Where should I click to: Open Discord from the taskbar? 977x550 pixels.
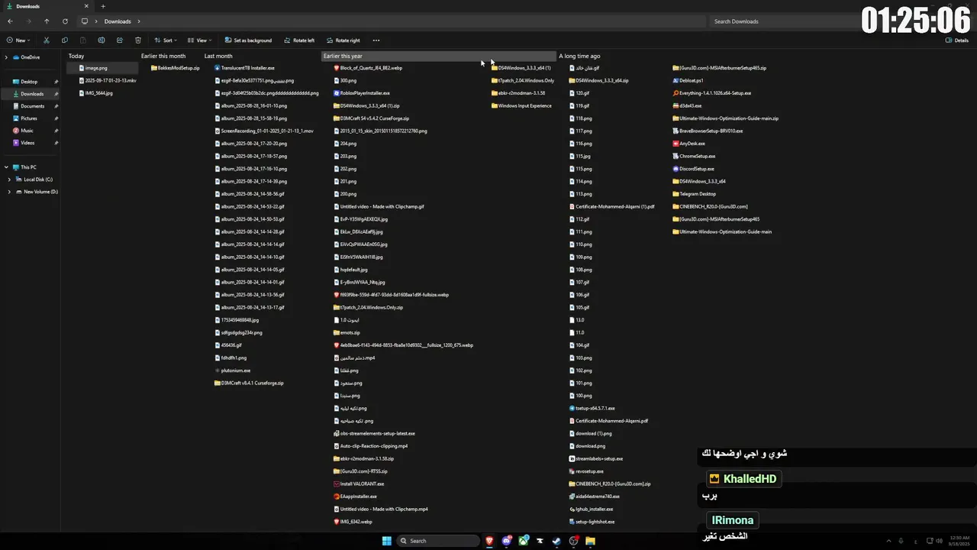click(x=506, y=541)
